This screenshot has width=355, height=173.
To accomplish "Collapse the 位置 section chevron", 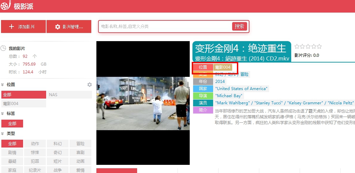I will (x=2, y=85).
